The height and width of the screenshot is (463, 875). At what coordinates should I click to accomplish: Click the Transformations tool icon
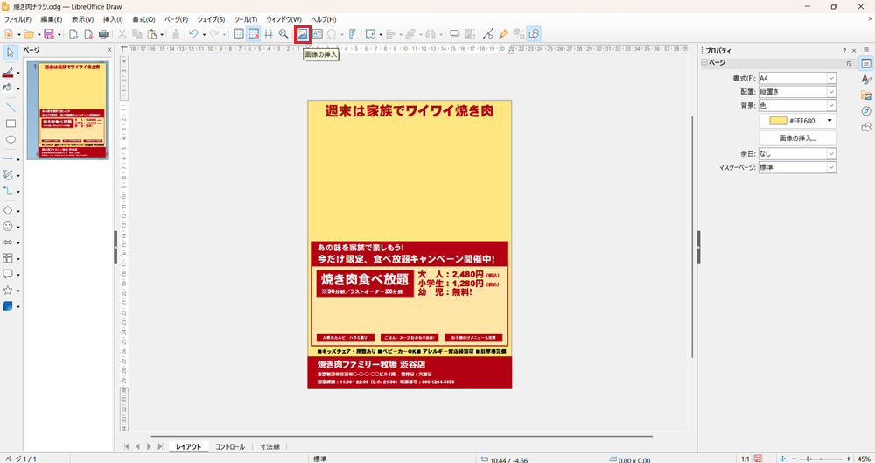(370, 34)
